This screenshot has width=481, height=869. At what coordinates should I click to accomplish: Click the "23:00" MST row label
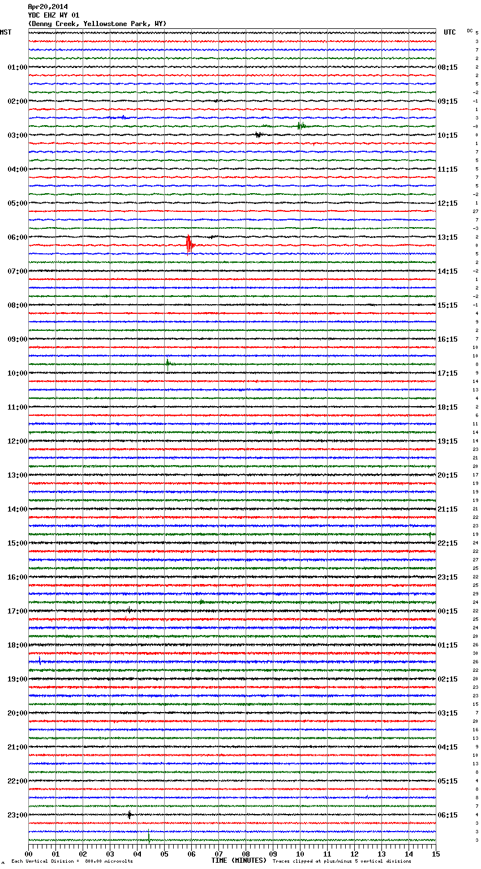coord(18,815)
